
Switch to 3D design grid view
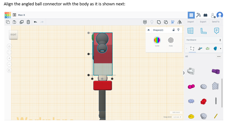pyautogui.click(x=191, y=15)
